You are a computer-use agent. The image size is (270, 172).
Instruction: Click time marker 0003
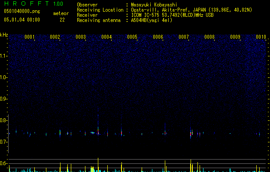tap(81, 37)
